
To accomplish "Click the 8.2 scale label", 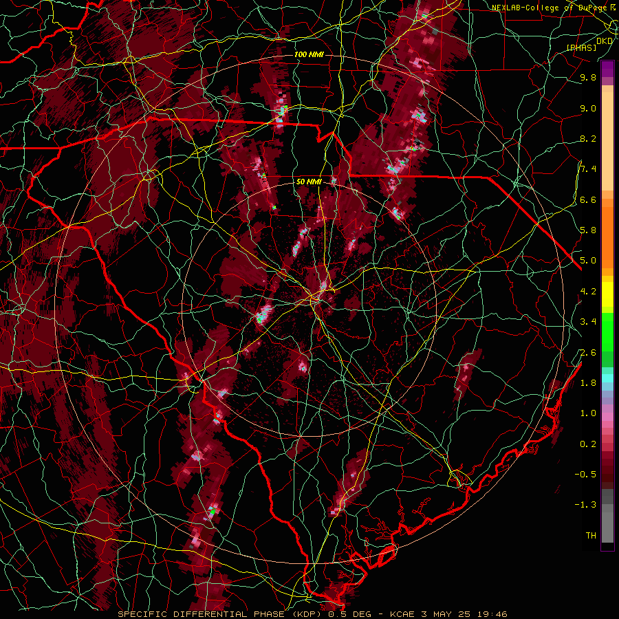I will pyautogui.click(x=588, y=138).
